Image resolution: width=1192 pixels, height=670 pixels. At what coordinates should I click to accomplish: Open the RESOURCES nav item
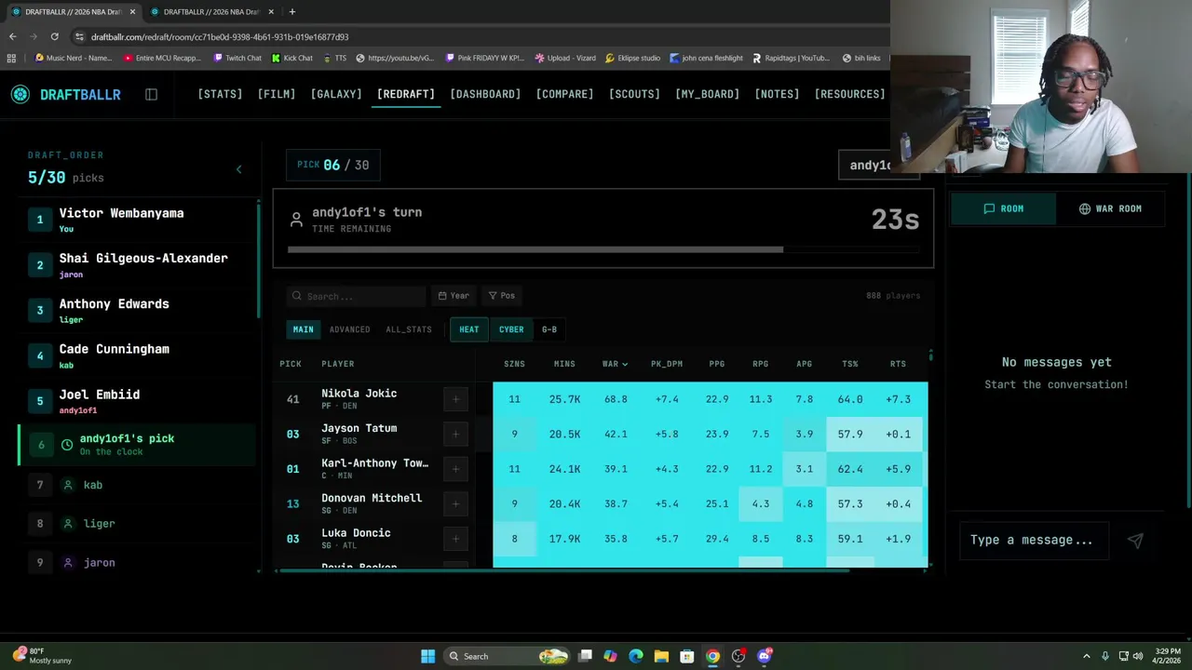click(x=849, y=94)
